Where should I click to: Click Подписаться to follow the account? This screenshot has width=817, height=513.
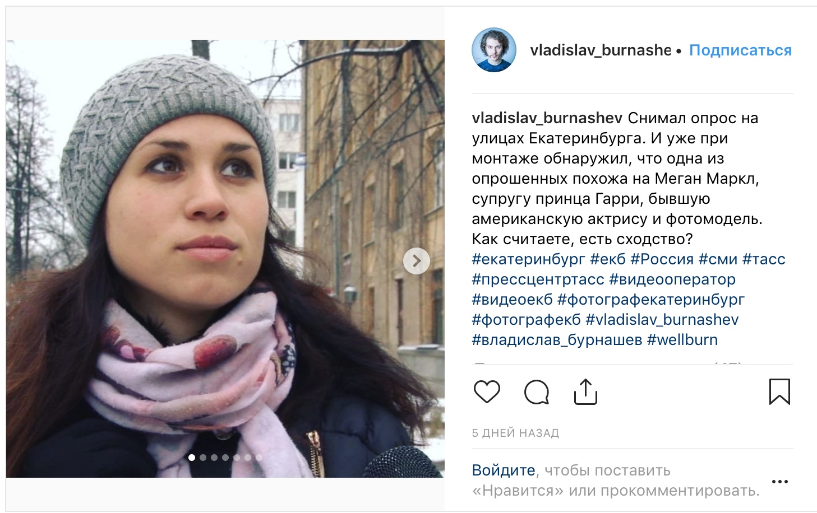[740, 50]
